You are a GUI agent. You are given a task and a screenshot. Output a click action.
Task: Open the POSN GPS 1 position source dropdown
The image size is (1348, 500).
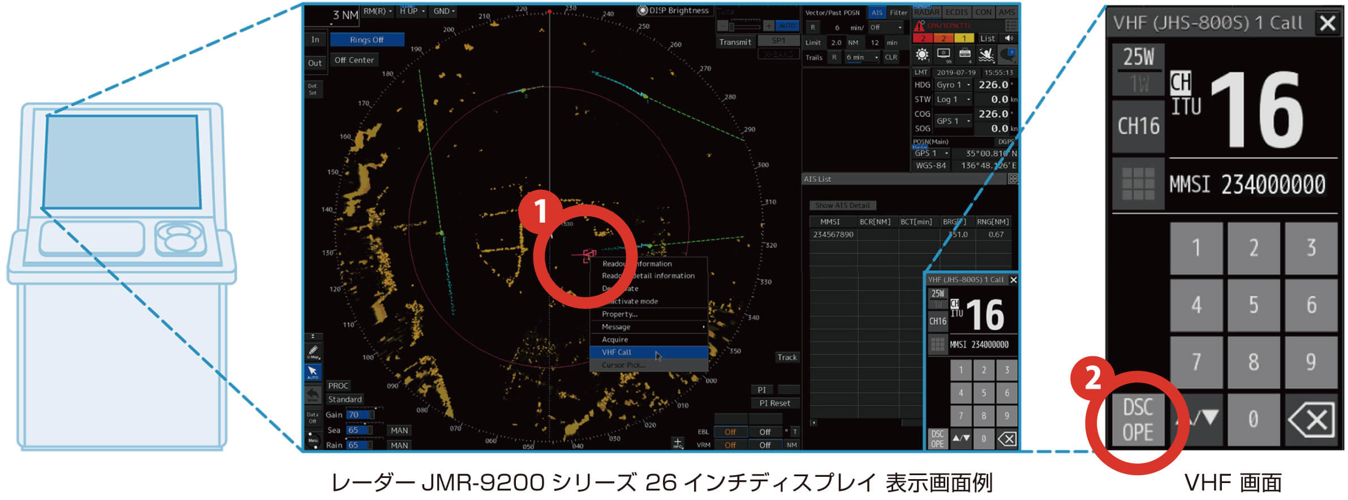(932, 153)
